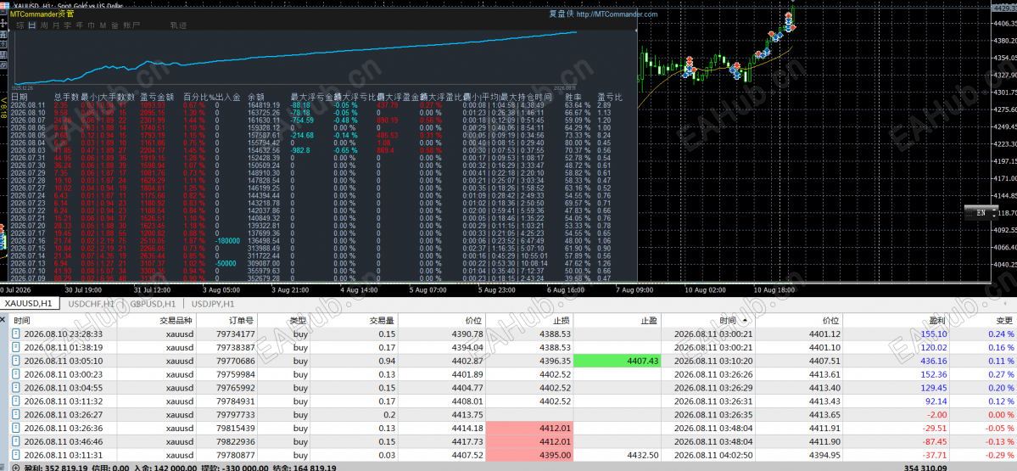Click the 胜率 win-rate column header
The height and width of the screenshot is (471, 1017).
(573, 97)
